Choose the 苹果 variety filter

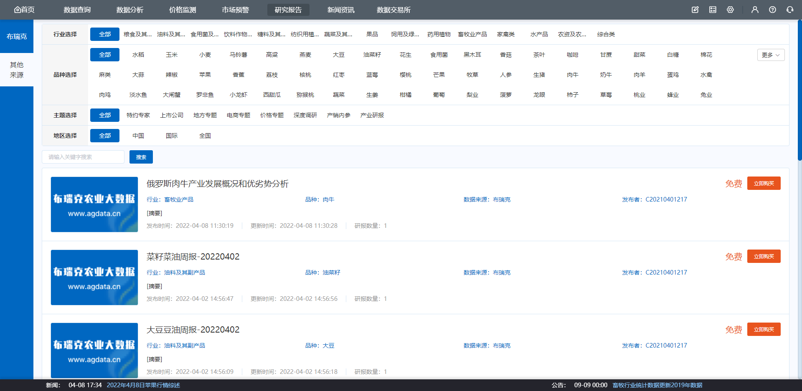coord(205,75)
